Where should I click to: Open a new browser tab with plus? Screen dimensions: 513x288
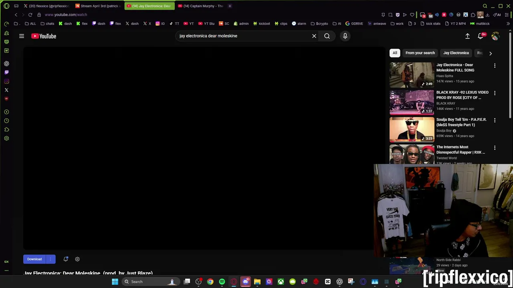[230, 6]
